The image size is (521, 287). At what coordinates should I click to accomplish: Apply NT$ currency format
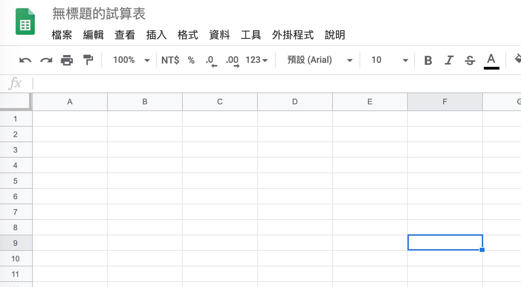click(x=170, y=60)
